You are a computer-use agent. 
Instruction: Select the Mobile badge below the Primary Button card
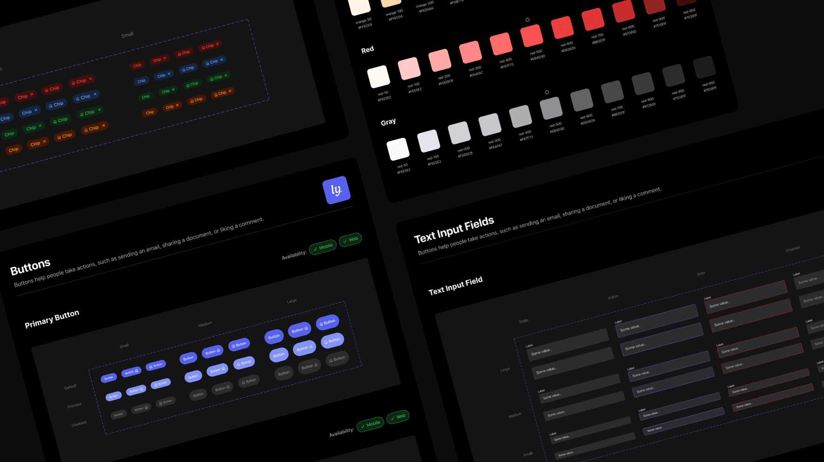(x=370, y=424)
